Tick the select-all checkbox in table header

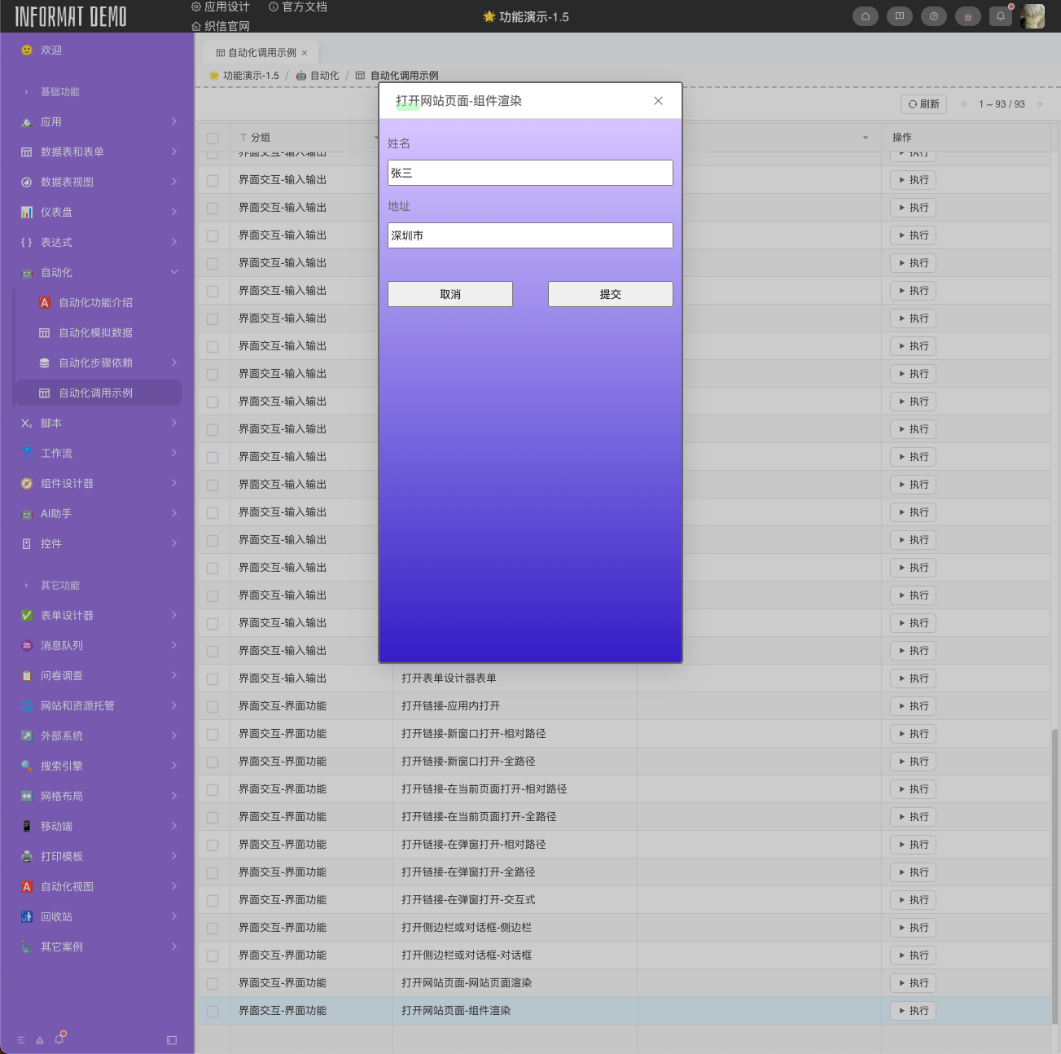click(213, 138)
